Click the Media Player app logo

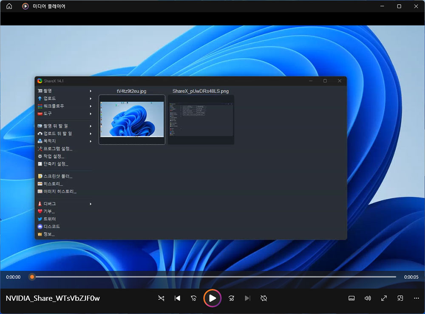(25, 6)
